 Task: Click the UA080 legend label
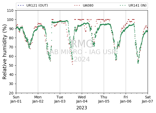coord(88,5)
